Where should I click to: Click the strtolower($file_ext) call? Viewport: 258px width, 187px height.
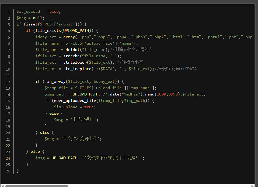tap(88, 63)
